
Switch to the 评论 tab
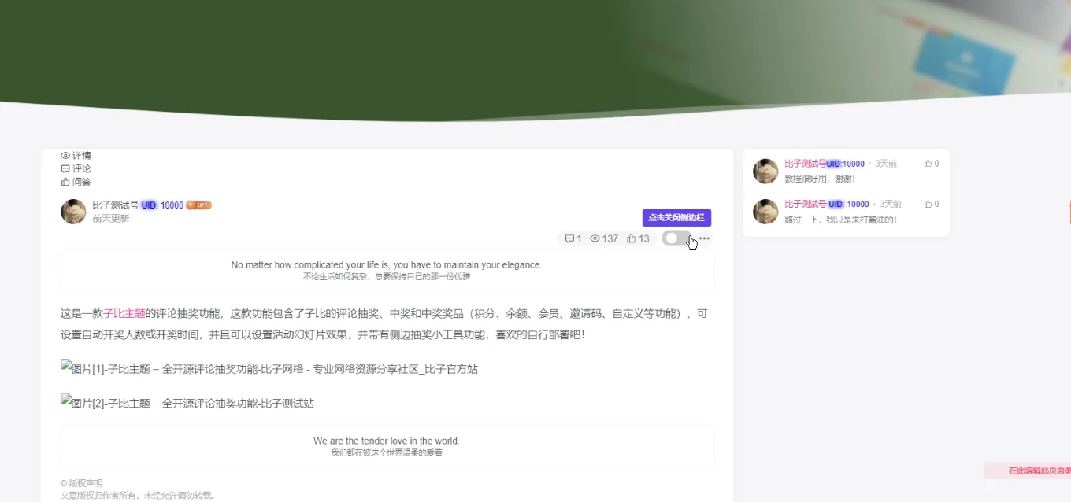pos(76,168)
